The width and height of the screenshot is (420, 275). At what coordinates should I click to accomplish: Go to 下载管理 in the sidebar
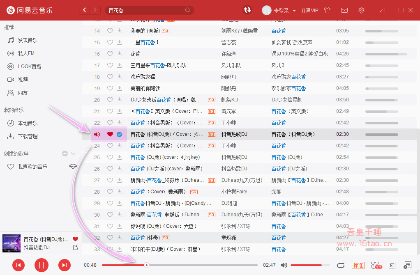tap(28, 136)
